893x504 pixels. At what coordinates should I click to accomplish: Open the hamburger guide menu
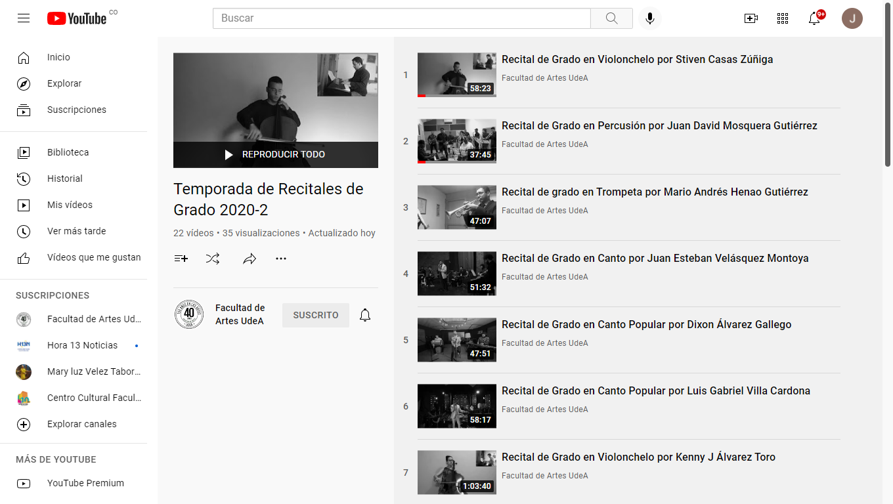coord(24,18)
